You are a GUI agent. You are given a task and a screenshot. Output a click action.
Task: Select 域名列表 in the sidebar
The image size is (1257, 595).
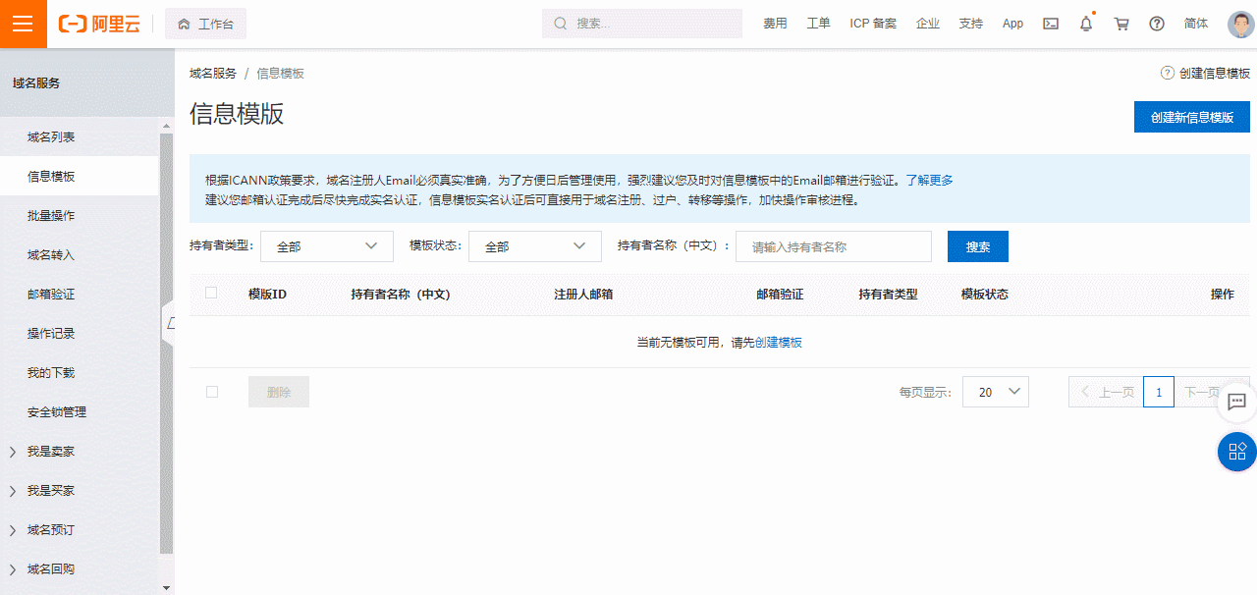(x=52, y=135)
